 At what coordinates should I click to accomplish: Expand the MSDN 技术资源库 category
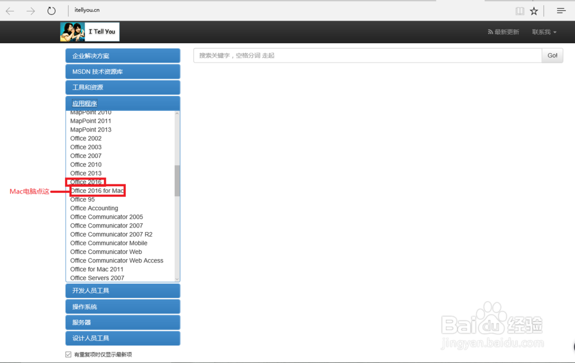pyautogui.click(x=123, y=71)
